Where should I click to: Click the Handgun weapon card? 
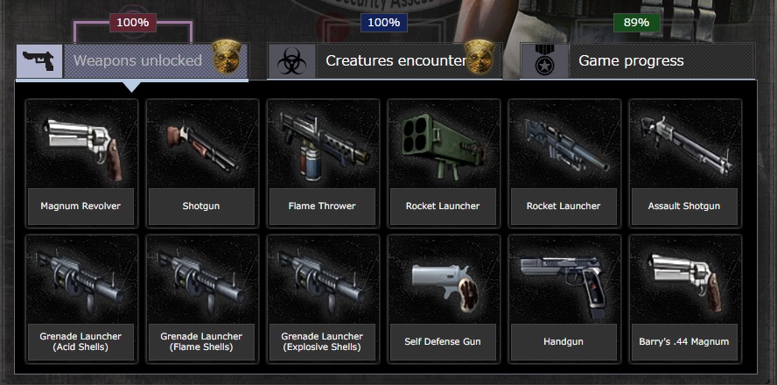click(563, 298)
